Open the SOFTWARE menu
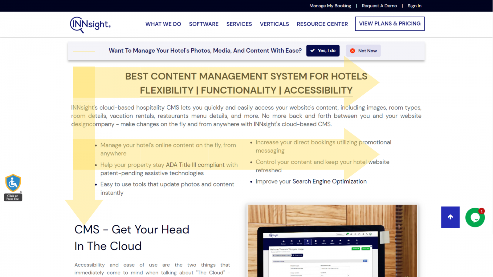Viewport: 493px width, 277px height. pyautogui.click(x=204, y=24)
